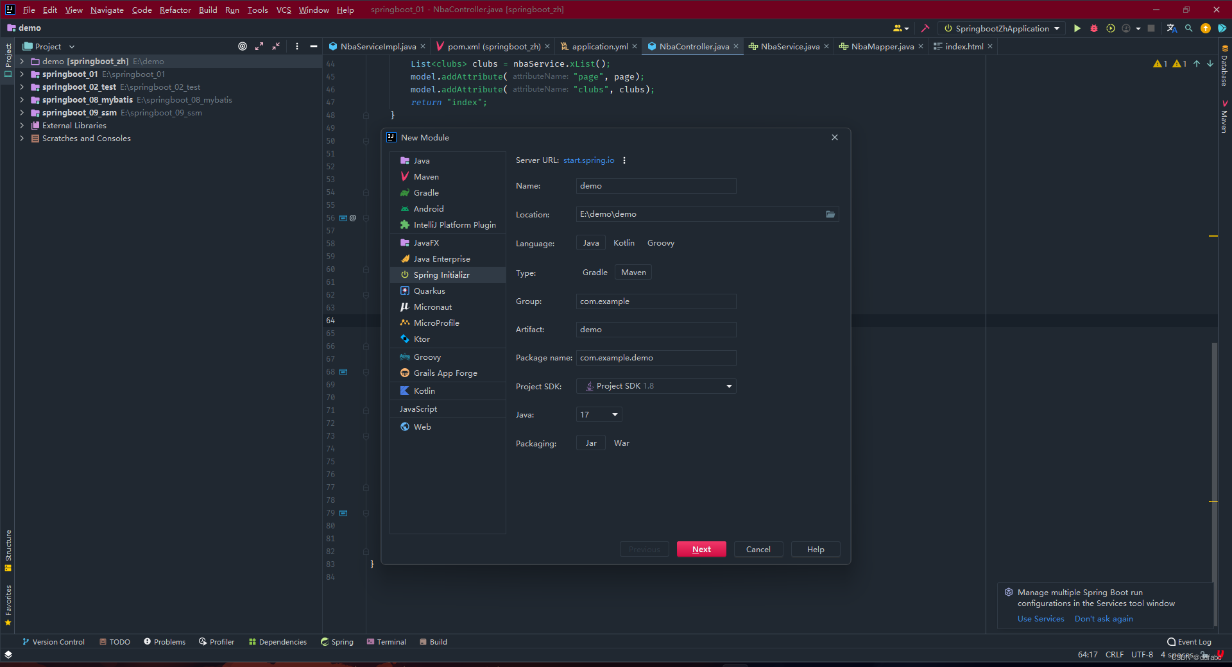
Task: Click Run with Coverage icon
Action: pyautogui.click(x=1111, y=28)
